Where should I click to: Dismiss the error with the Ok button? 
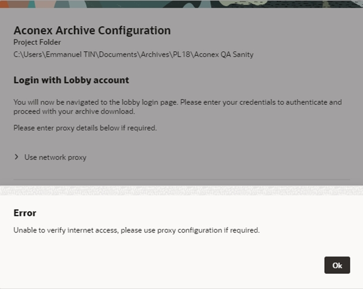coord(337,265)
